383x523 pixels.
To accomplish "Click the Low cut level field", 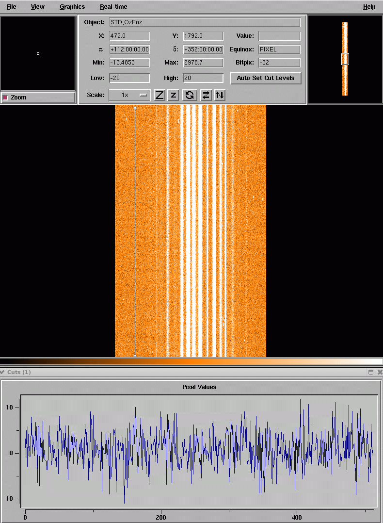I will pos(129,78).
